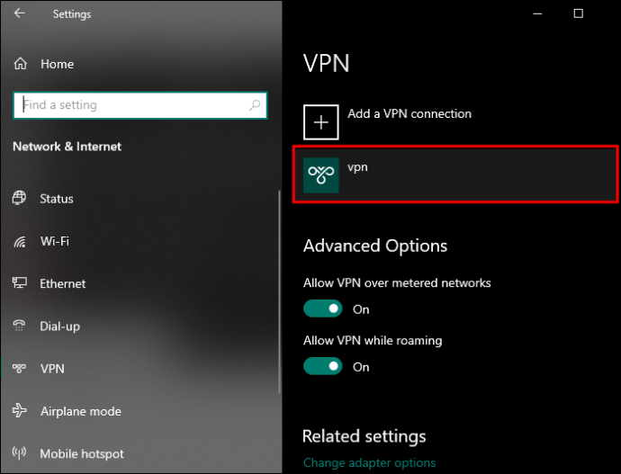Open the VPN section in sidebar
This screenshot has width=621, height=474.
click(52, 369)
